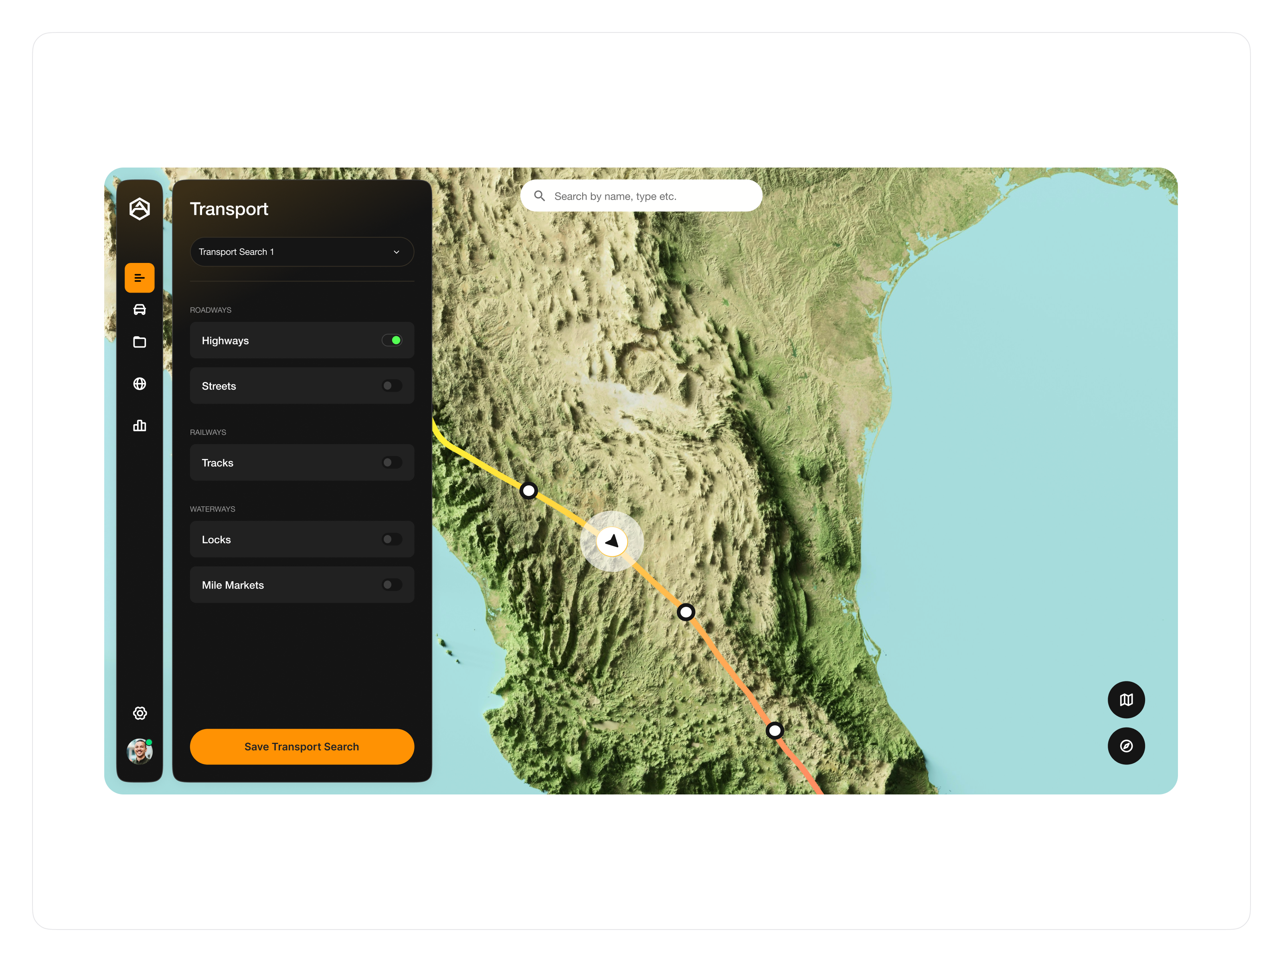The image size is (1283, 962).
Task: Enable the Streets toggle
Action: tap(392, 386)
